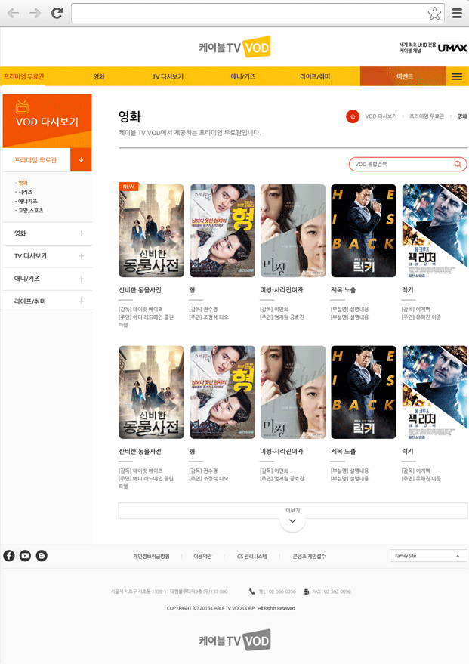This screenshot has height=664, width=469.
Task: Expand the 영화 sidebar section plus
Action: 81,233
